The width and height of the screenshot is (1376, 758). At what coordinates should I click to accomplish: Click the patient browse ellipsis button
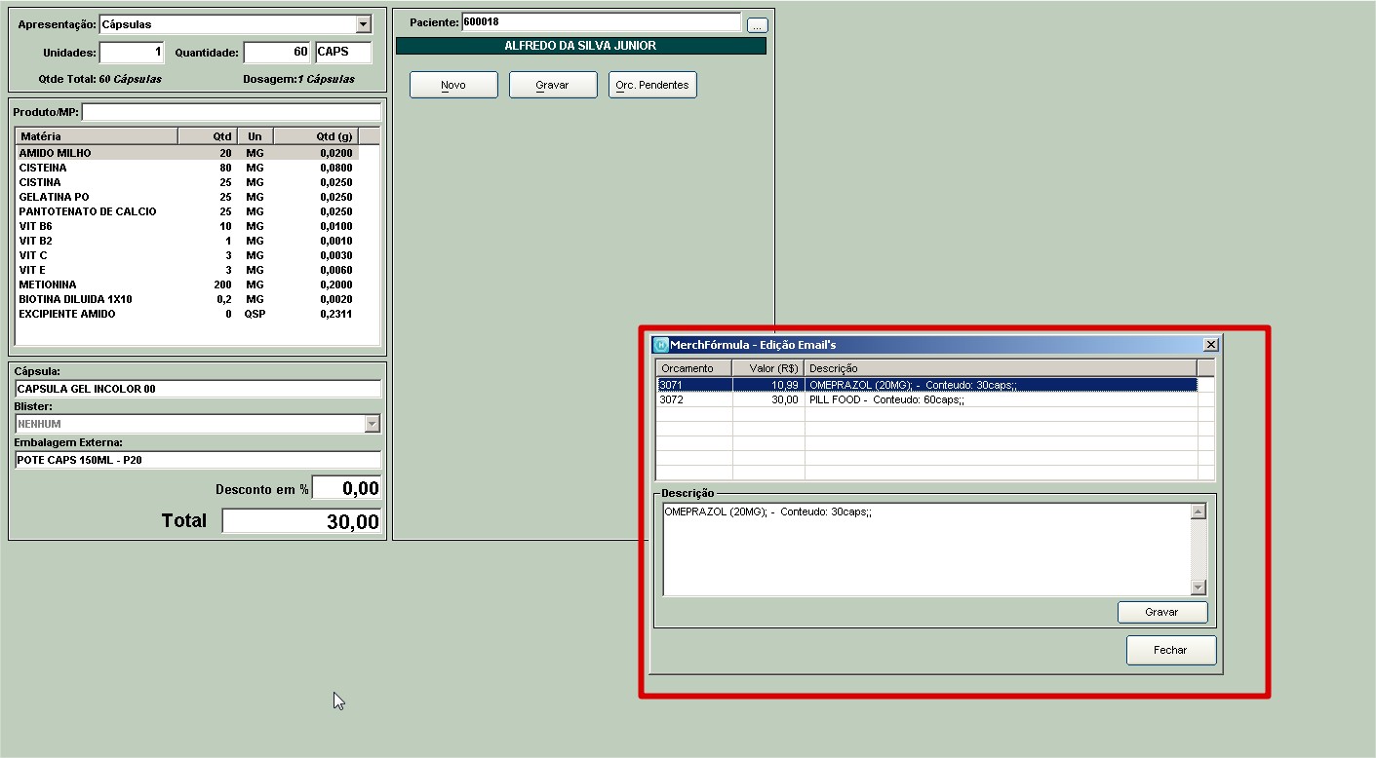[757, 25]
